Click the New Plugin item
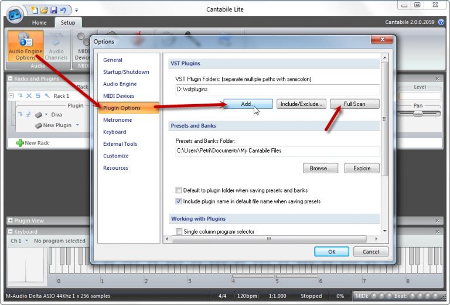This screenshot has width=450, height=305. pyautogui.click(x=57, y=125)
